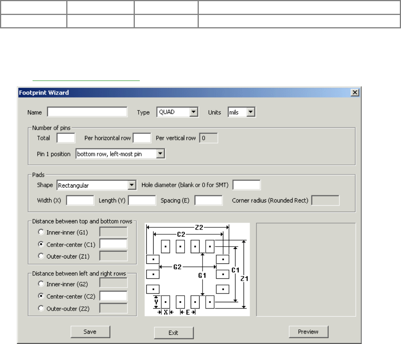
Task: Focus the Hole diameter input box
Action: tap(247, 185)
